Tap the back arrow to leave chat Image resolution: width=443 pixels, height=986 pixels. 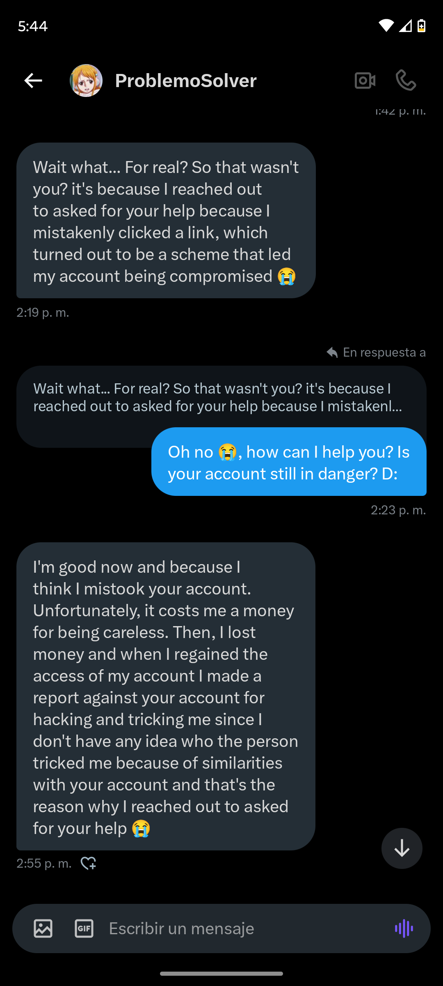coord(33,81)
